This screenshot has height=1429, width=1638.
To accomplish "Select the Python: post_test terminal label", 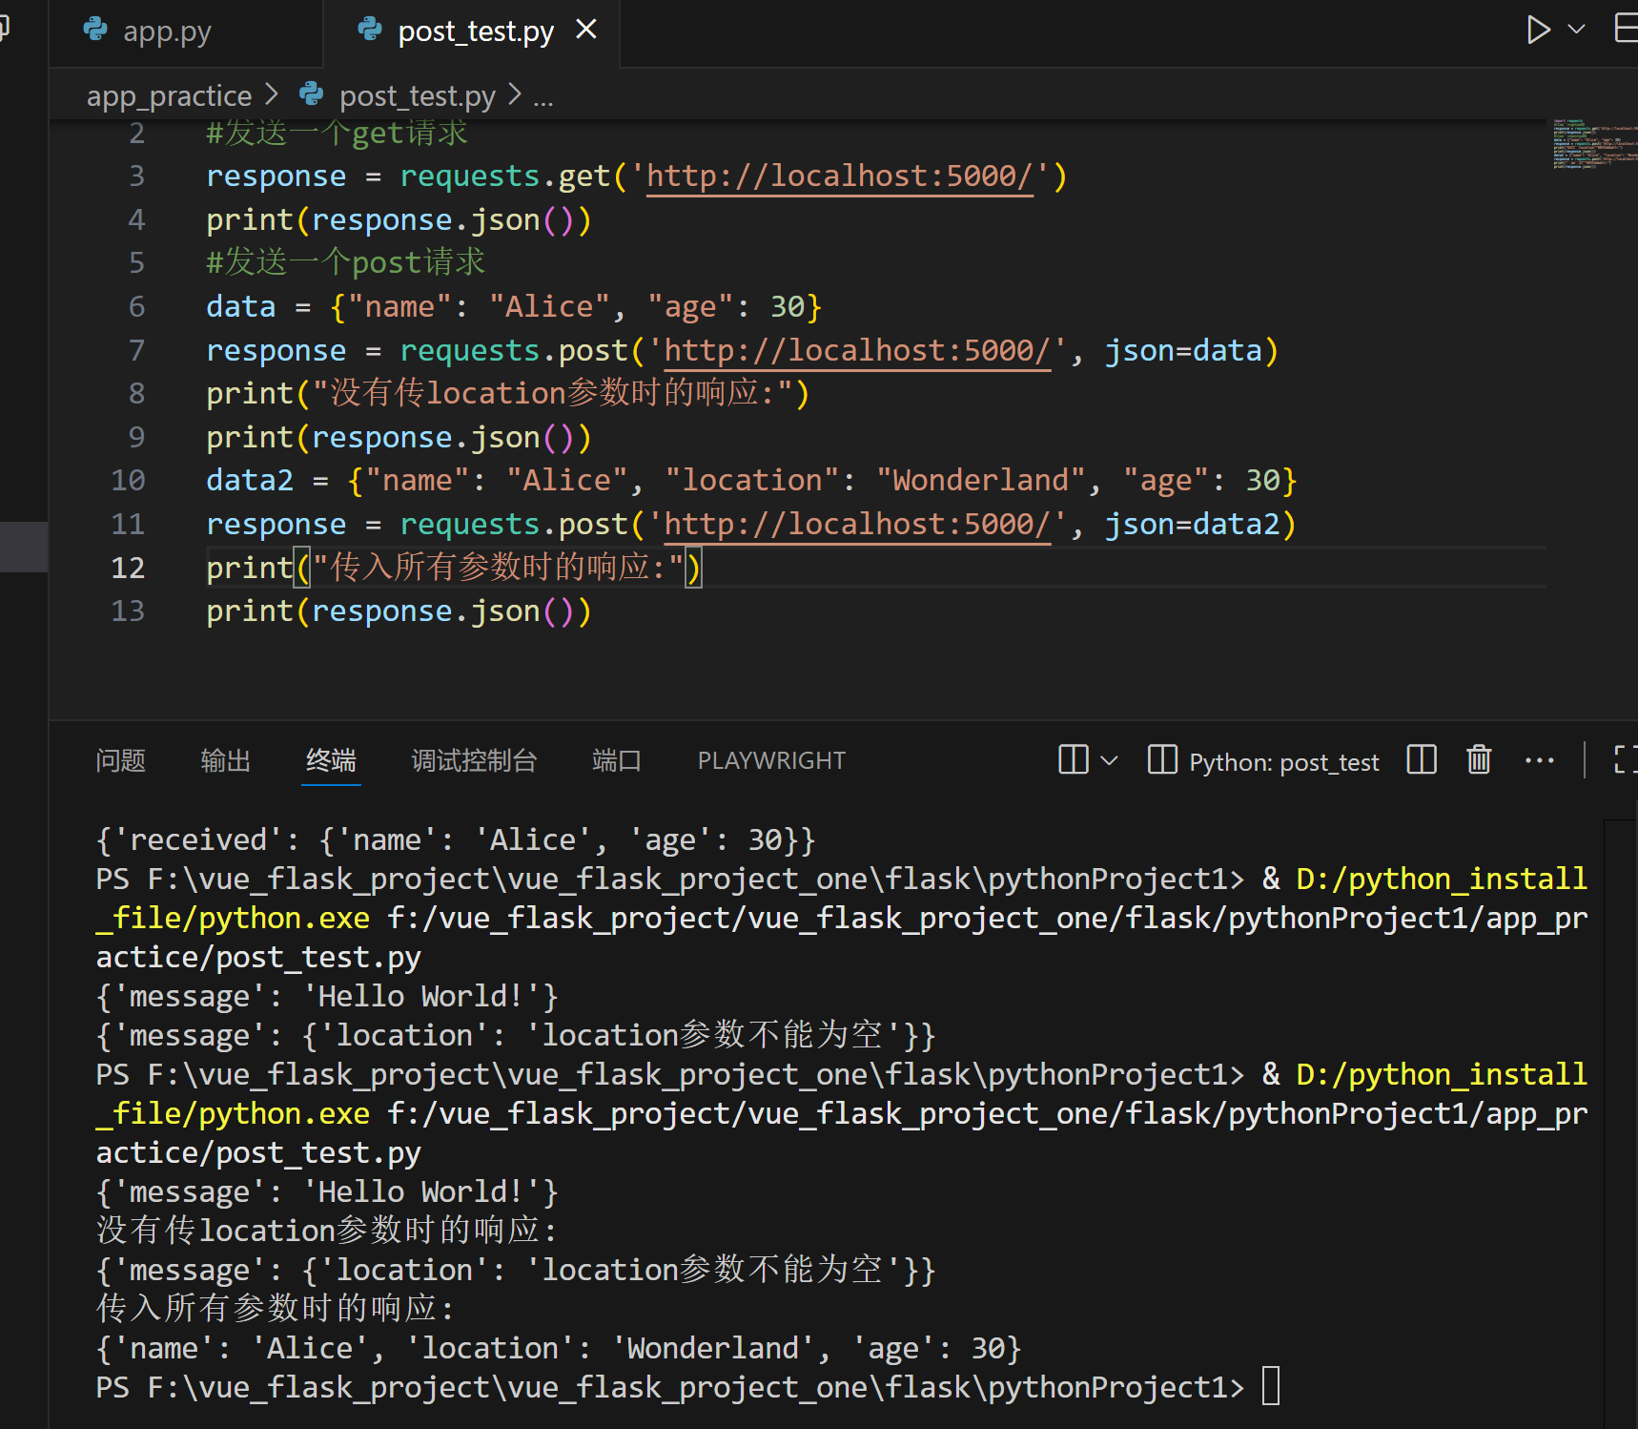I will (x=1282, y=762).
